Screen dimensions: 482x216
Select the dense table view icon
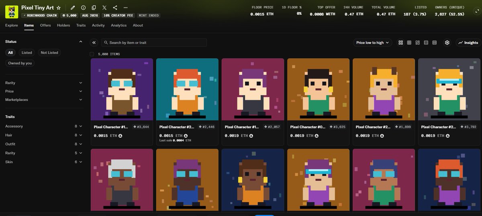(435, 42)
